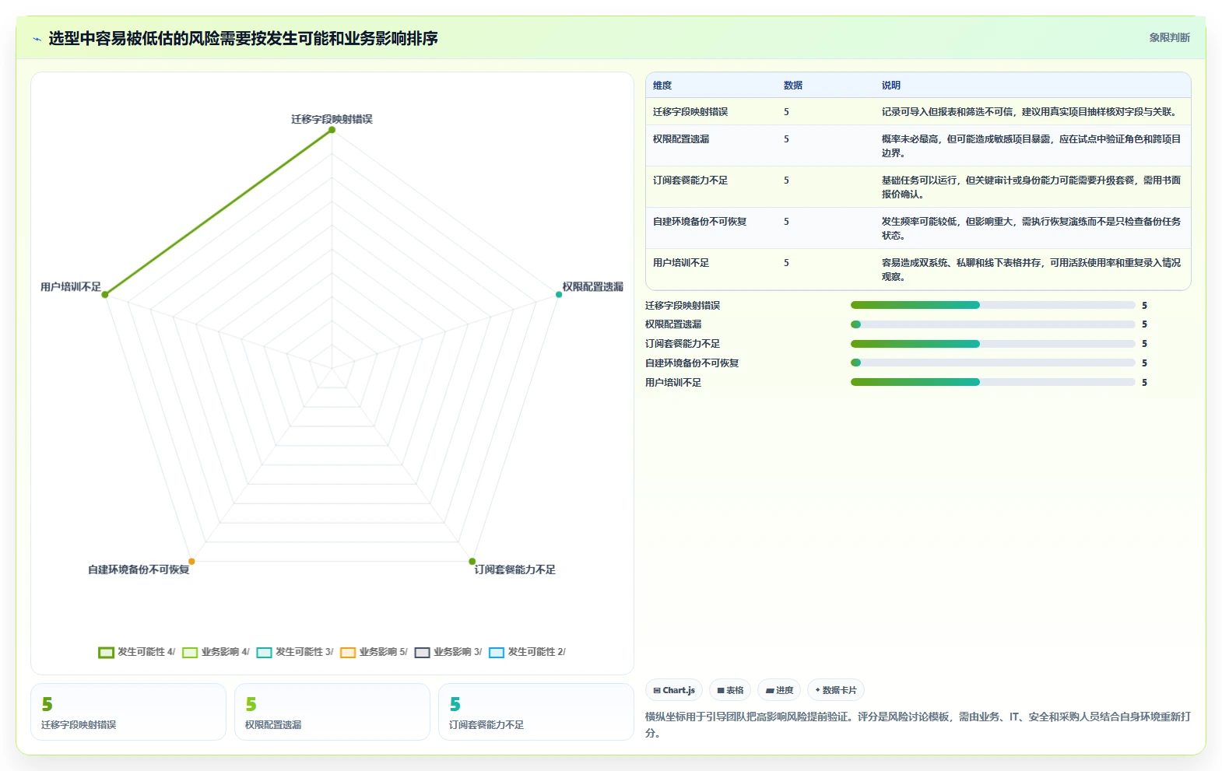Click the 数据卡片 tag chip
Screen dimensions: 1222x771
(836, 690)
